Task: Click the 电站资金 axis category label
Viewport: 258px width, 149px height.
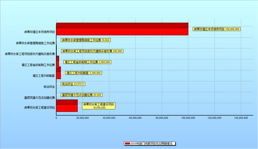Action: [x=49, y=86]
